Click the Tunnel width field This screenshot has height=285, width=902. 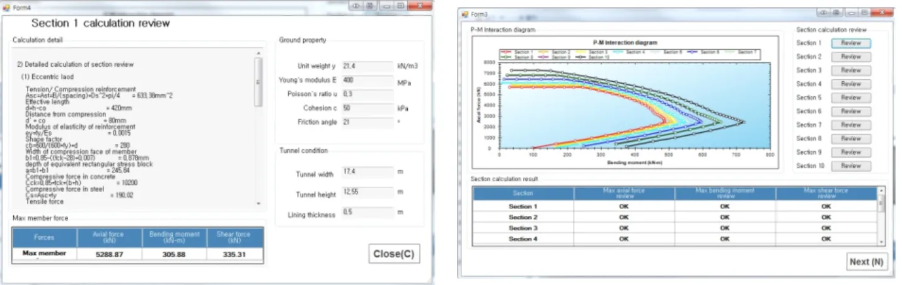pyautogui.click(x=367, y=172)
